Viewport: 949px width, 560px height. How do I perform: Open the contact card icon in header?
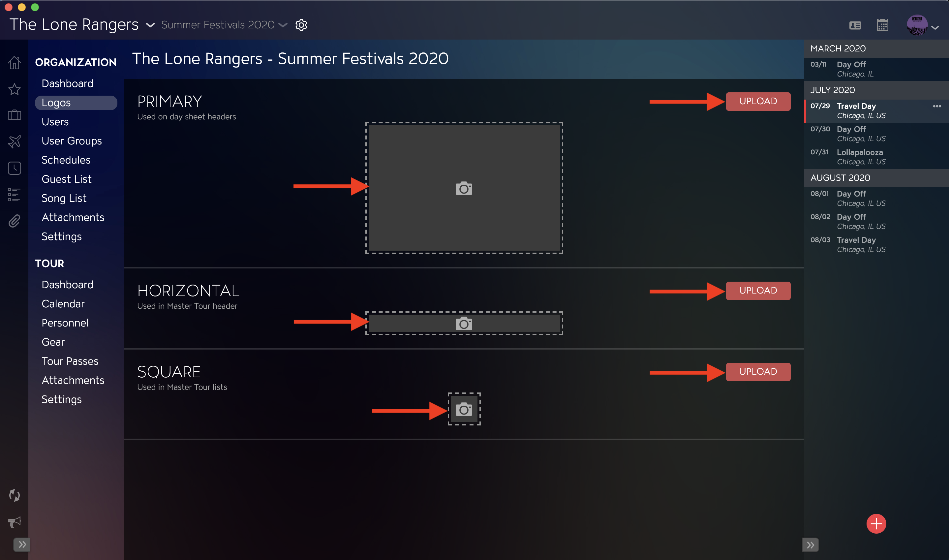pos(855,25)
